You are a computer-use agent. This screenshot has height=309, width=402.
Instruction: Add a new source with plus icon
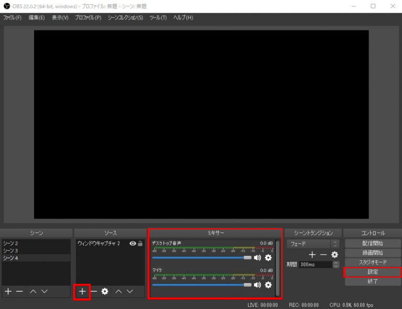click(82, 291)
